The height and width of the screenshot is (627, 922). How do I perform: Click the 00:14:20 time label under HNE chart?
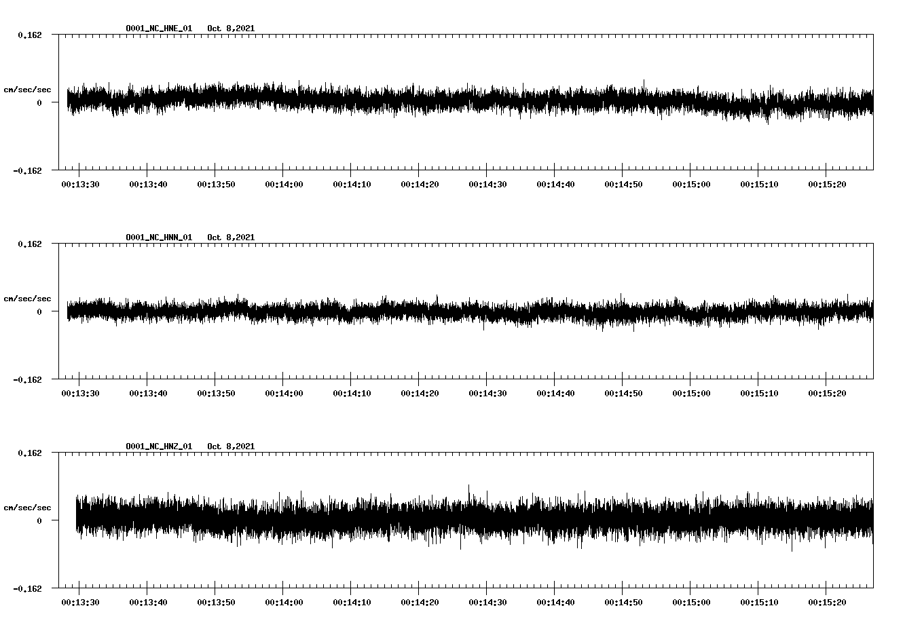click(420, 185)
